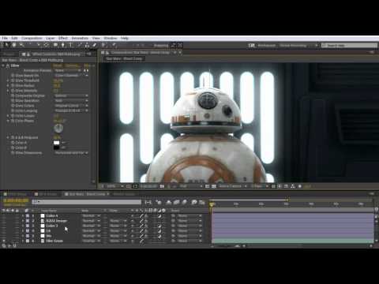Click the Color B eyedropper
Screen dimensions: 379x284
point(63,148)
